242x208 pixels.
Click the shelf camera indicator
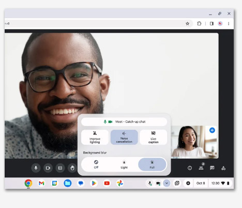coord(158,183)
